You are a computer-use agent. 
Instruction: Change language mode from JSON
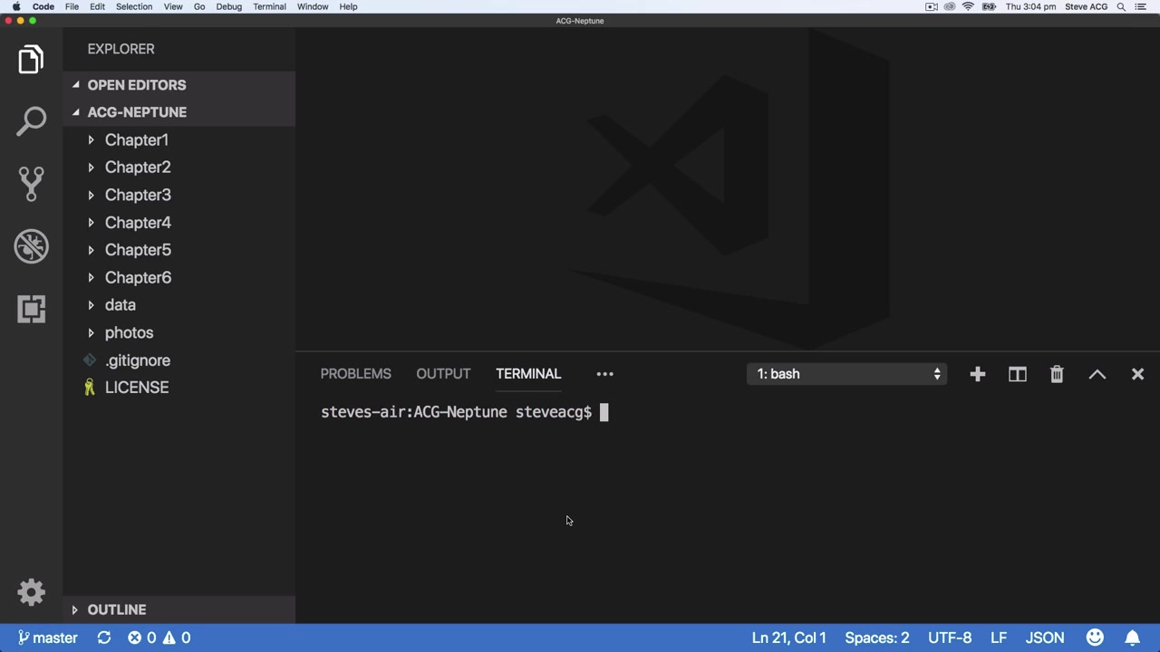(x=1045, y=638)
